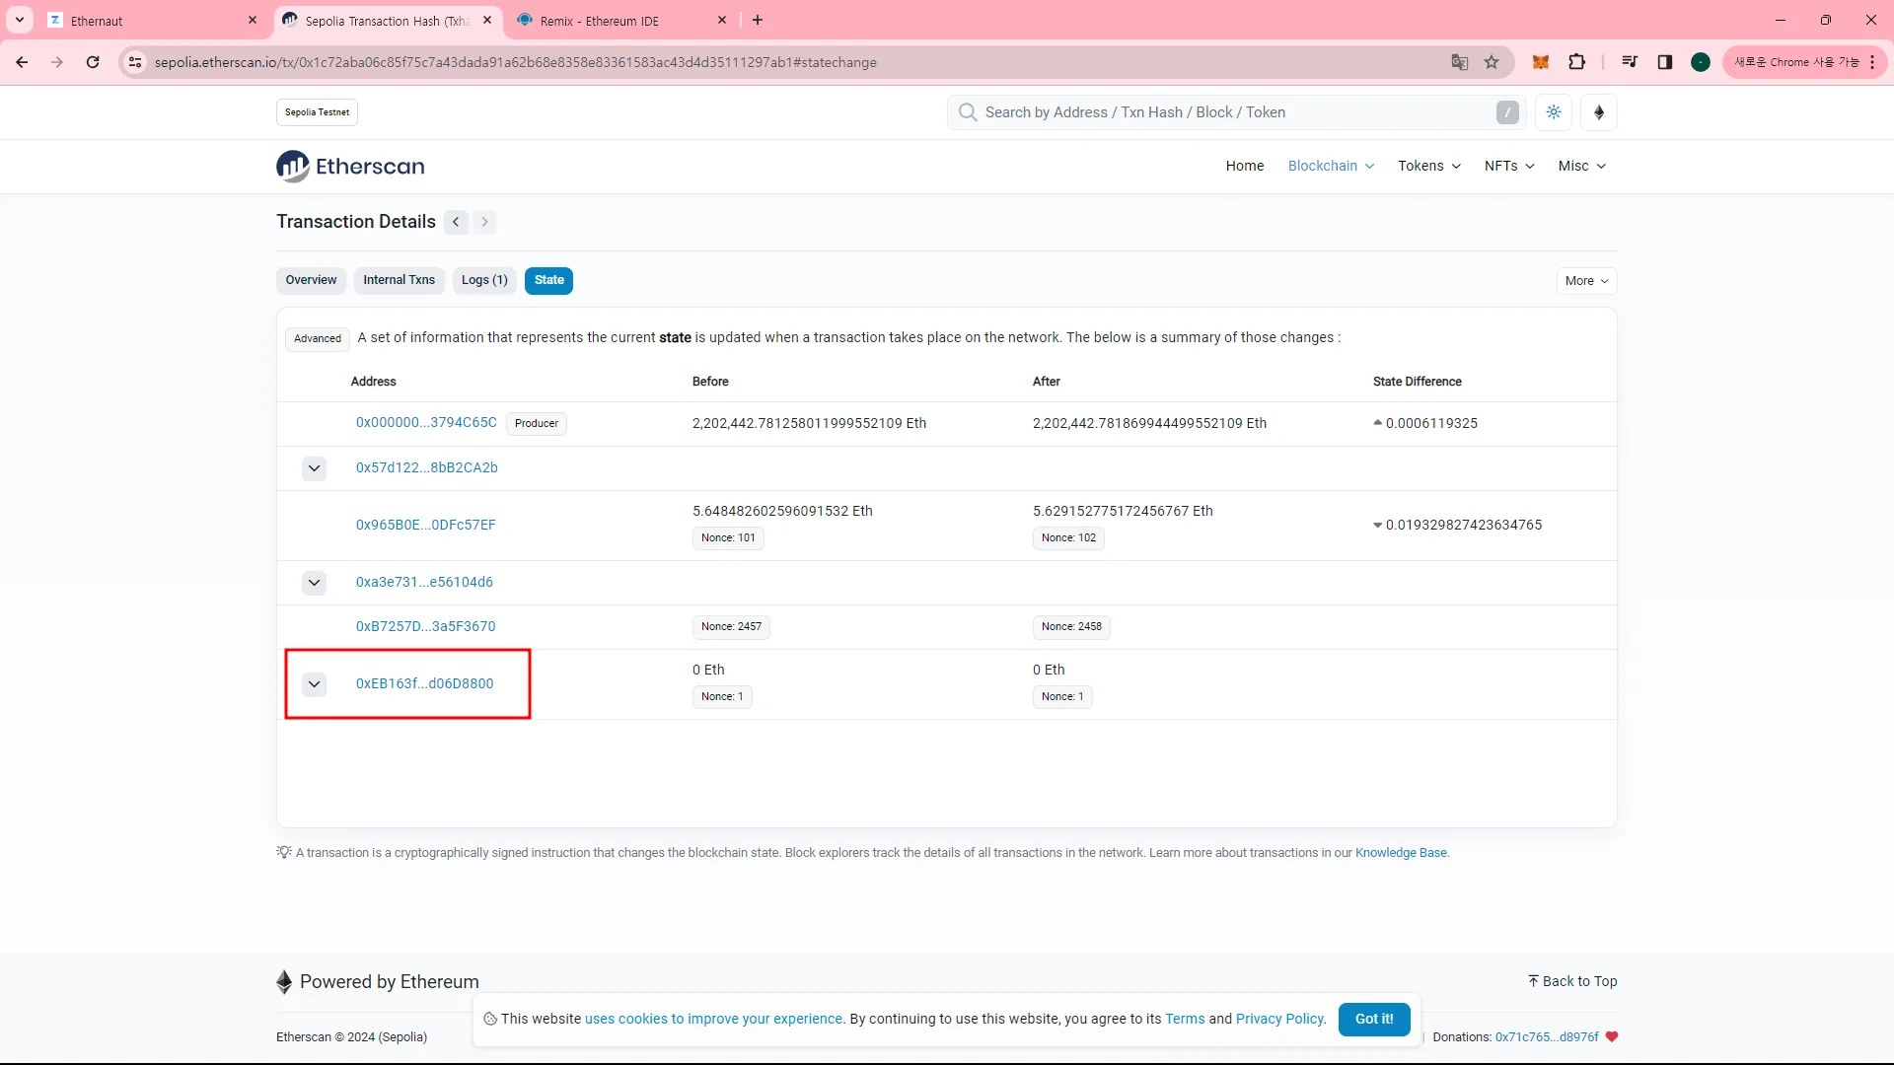
Task: Open the media control icon
Action: pyautogui.click(x=1630, y=62)
